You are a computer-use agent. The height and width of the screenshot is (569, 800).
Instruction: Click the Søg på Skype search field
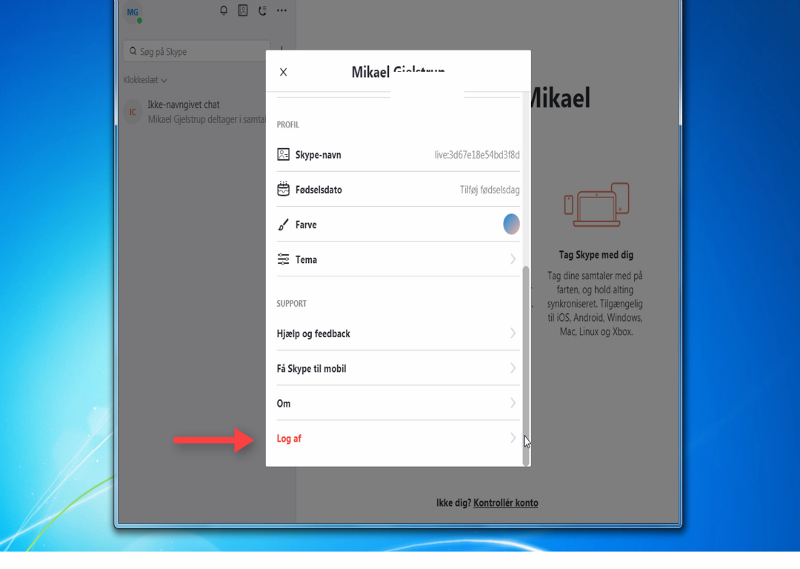196,52
